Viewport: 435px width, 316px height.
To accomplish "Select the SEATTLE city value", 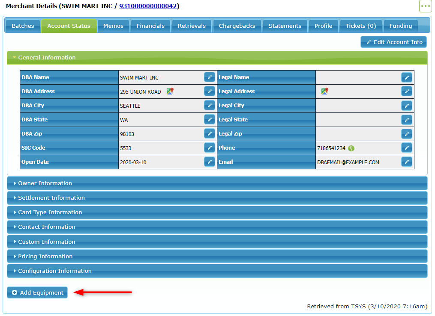I will (x=130, y=106).
